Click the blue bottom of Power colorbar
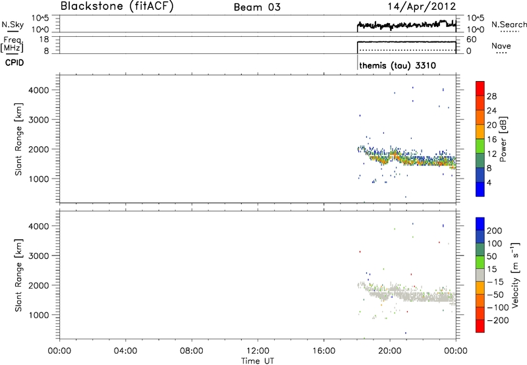527x365 pixels. pos(480,189)
